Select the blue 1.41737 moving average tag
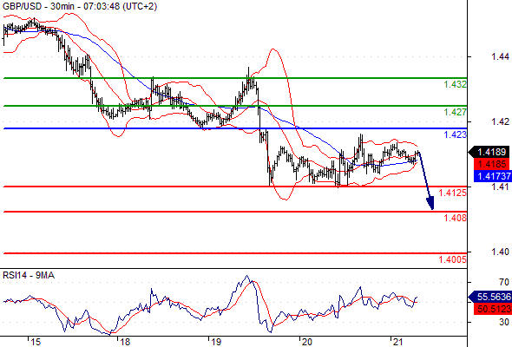This screenshot has height=347, width=512. (492, 176)
